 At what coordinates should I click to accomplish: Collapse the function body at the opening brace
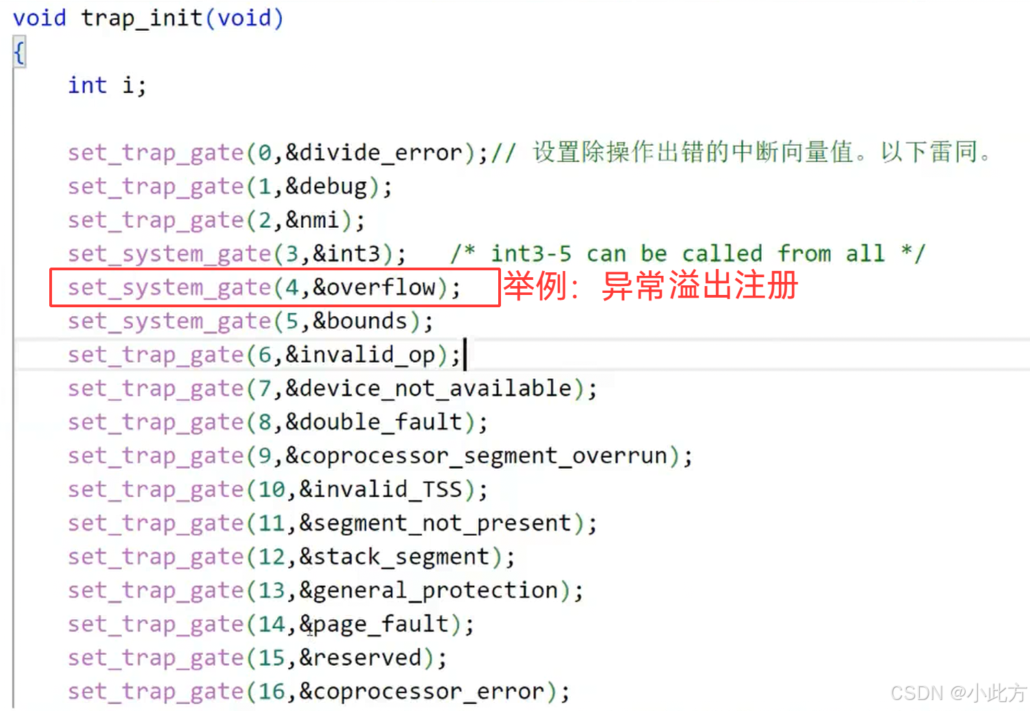point(19,52)
